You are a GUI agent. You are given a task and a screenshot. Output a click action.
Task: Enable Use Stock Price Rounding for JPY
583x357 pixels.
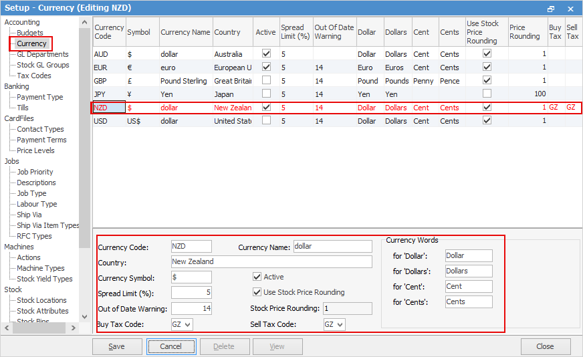click(x=487, y=94)
